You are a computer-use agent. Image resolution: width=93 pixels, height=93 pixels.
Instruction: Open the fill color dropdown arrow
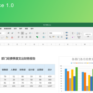pos(9,37)
